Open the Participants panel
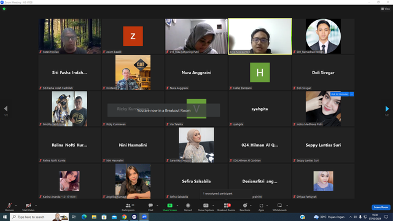This screenshot has width=393, height=221. click(128, 207)
